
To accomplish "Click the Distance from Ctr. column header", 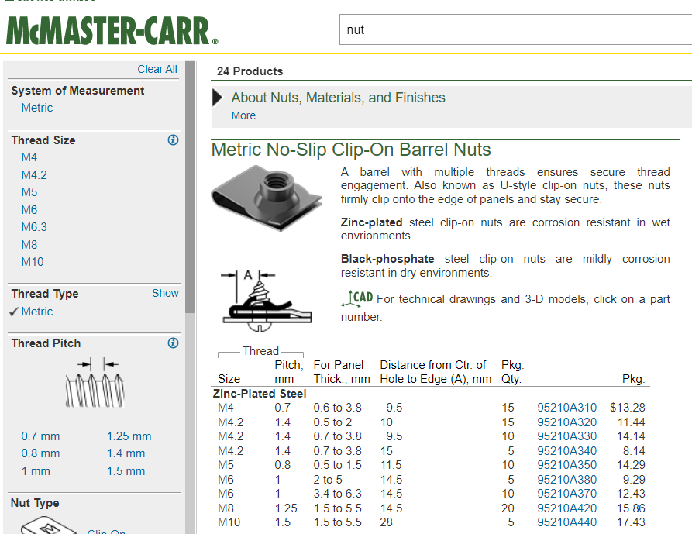I will pos(436,371).
